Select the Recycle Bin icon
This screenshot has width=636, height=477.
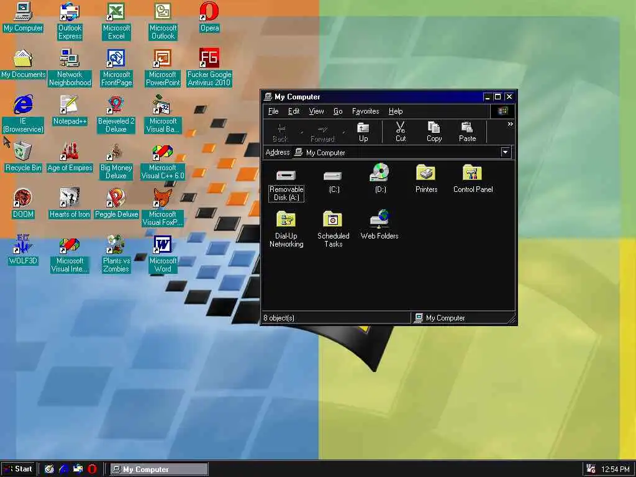[x=23, y=157]
